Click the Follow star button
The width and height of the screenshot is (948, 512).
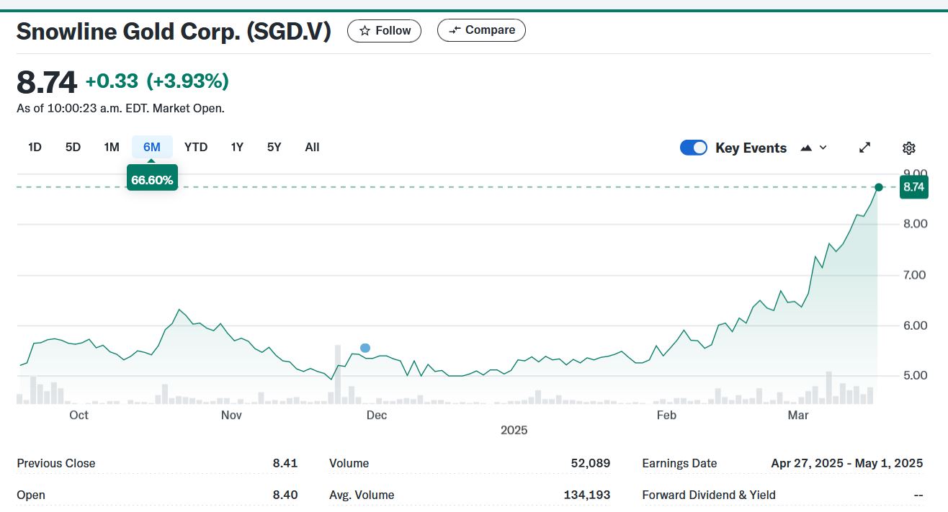(x=384, y=30)
